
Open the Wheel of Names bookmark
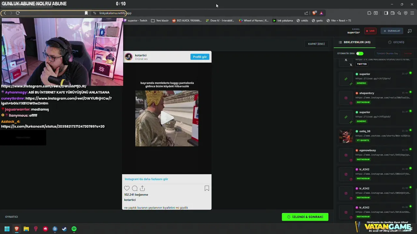254,20
